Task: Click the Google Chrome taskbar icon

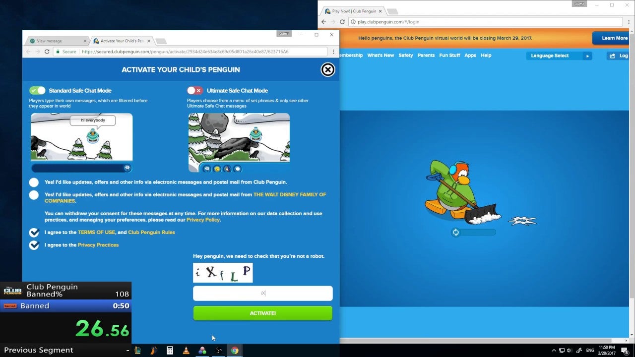Action: tap(235, 351)
